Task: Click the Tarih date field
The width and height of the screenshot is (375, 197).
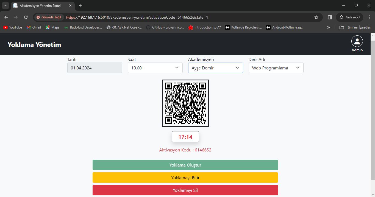Action: point(95,68)
